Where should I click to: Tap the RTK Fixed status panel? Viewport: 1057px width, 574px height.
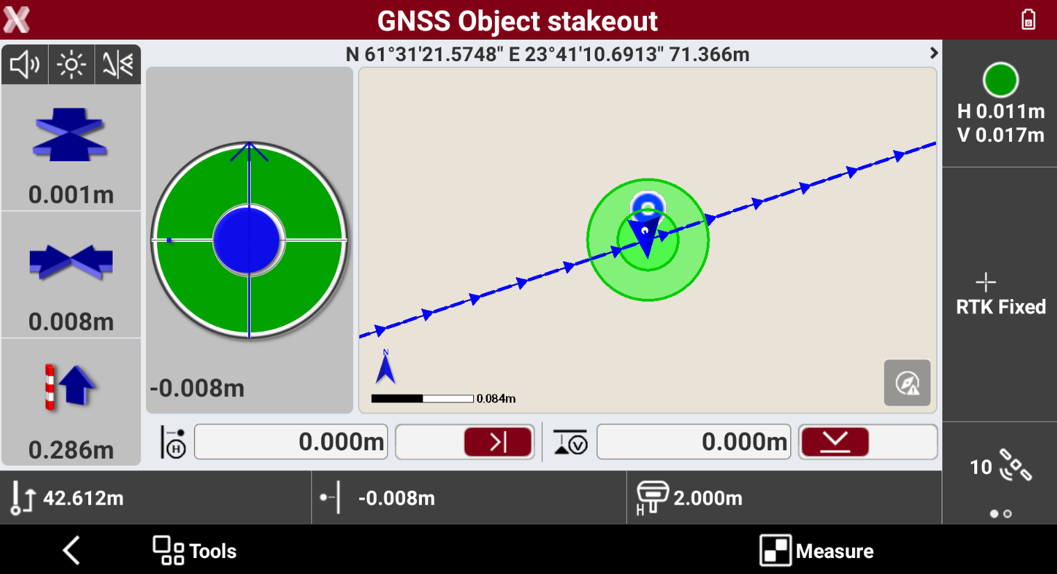(x=1000, y=294)
